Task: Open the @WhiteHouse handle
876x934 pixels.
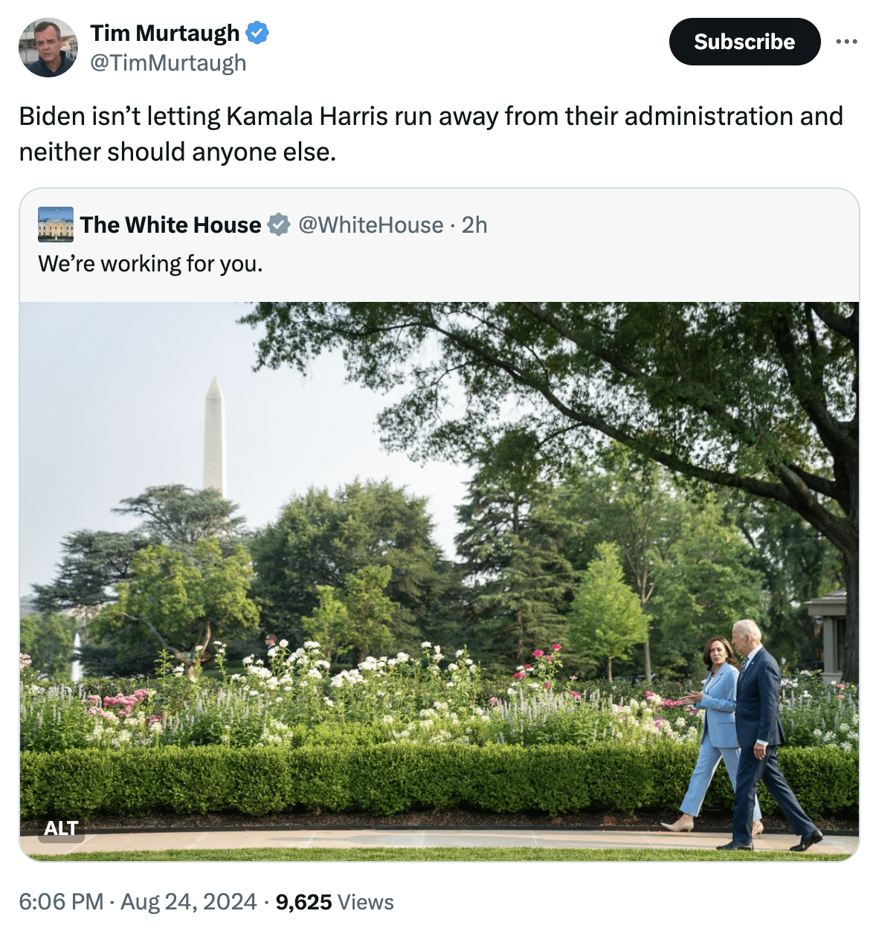Action: pyautogui.click(x=371, y=225)
